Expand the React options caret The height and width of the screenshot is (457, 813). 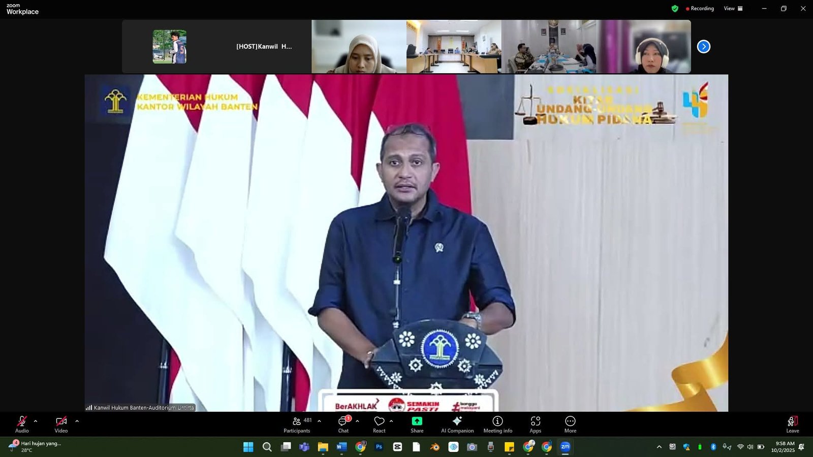tap(391, 421)
